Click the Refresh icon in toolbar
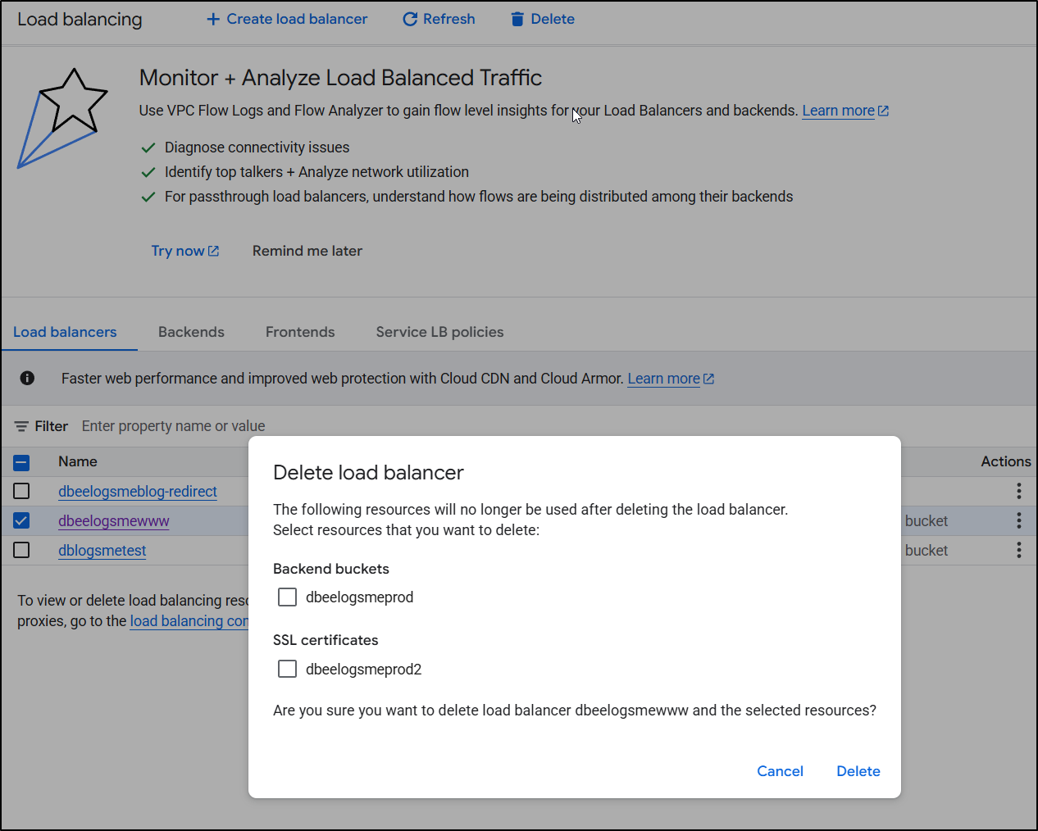This screenshot has width=1038, height=831. point(410,19)
